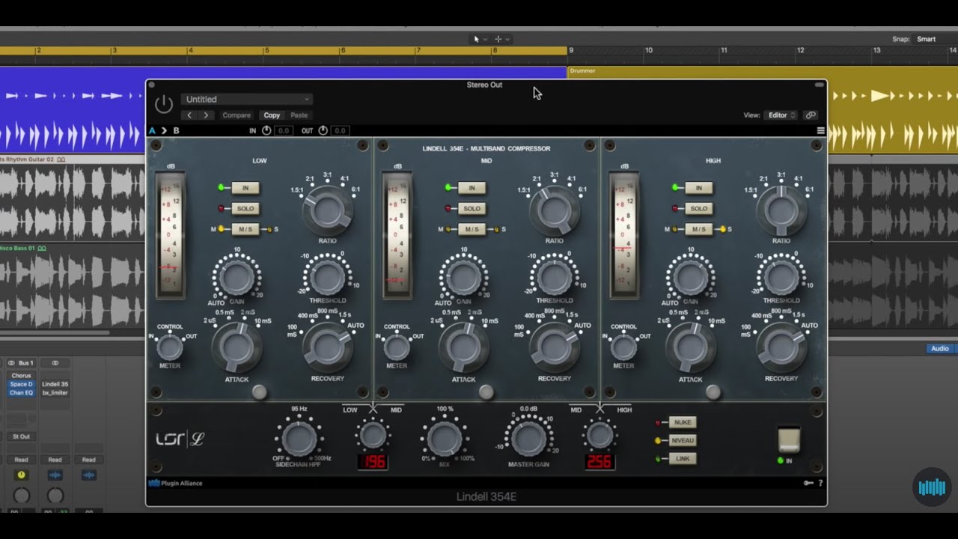958x539 pixels.
Task: Go to the previous preset arrow
Action: point(189,115)
